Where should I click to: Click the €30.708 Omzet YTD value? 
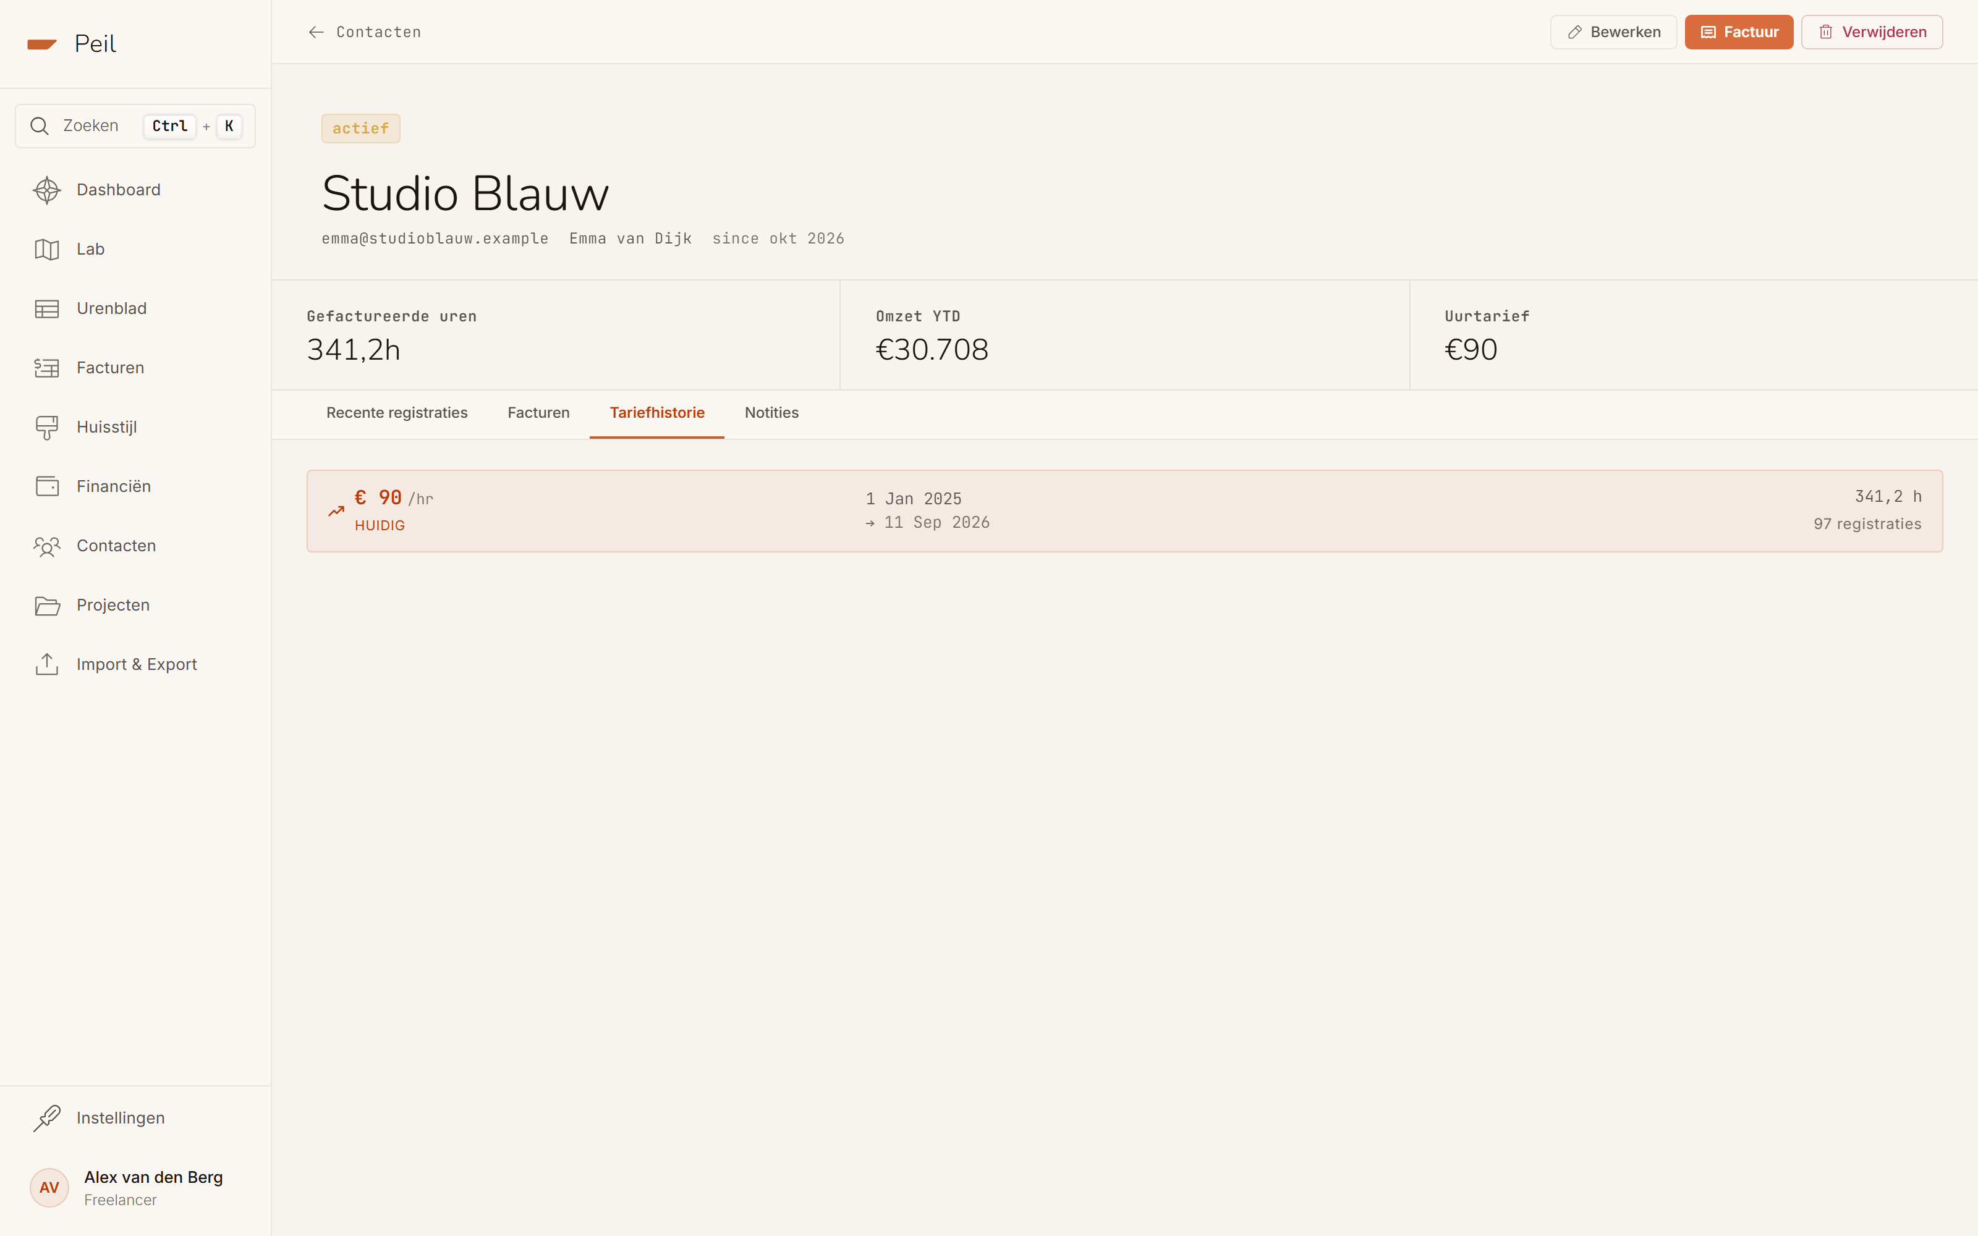[932, 350]
